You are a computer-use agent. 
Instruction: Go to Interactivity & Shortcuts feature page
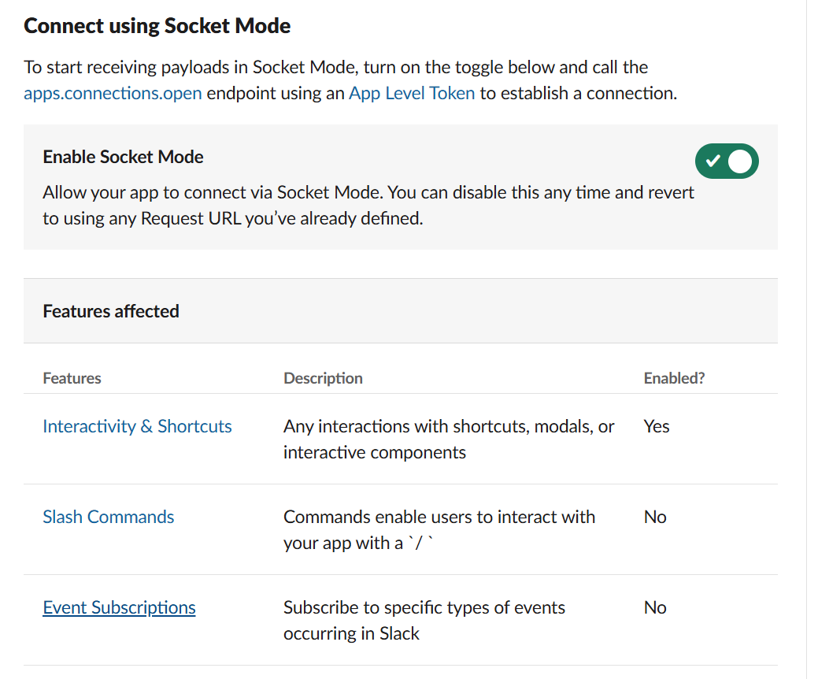pos(137,426)
